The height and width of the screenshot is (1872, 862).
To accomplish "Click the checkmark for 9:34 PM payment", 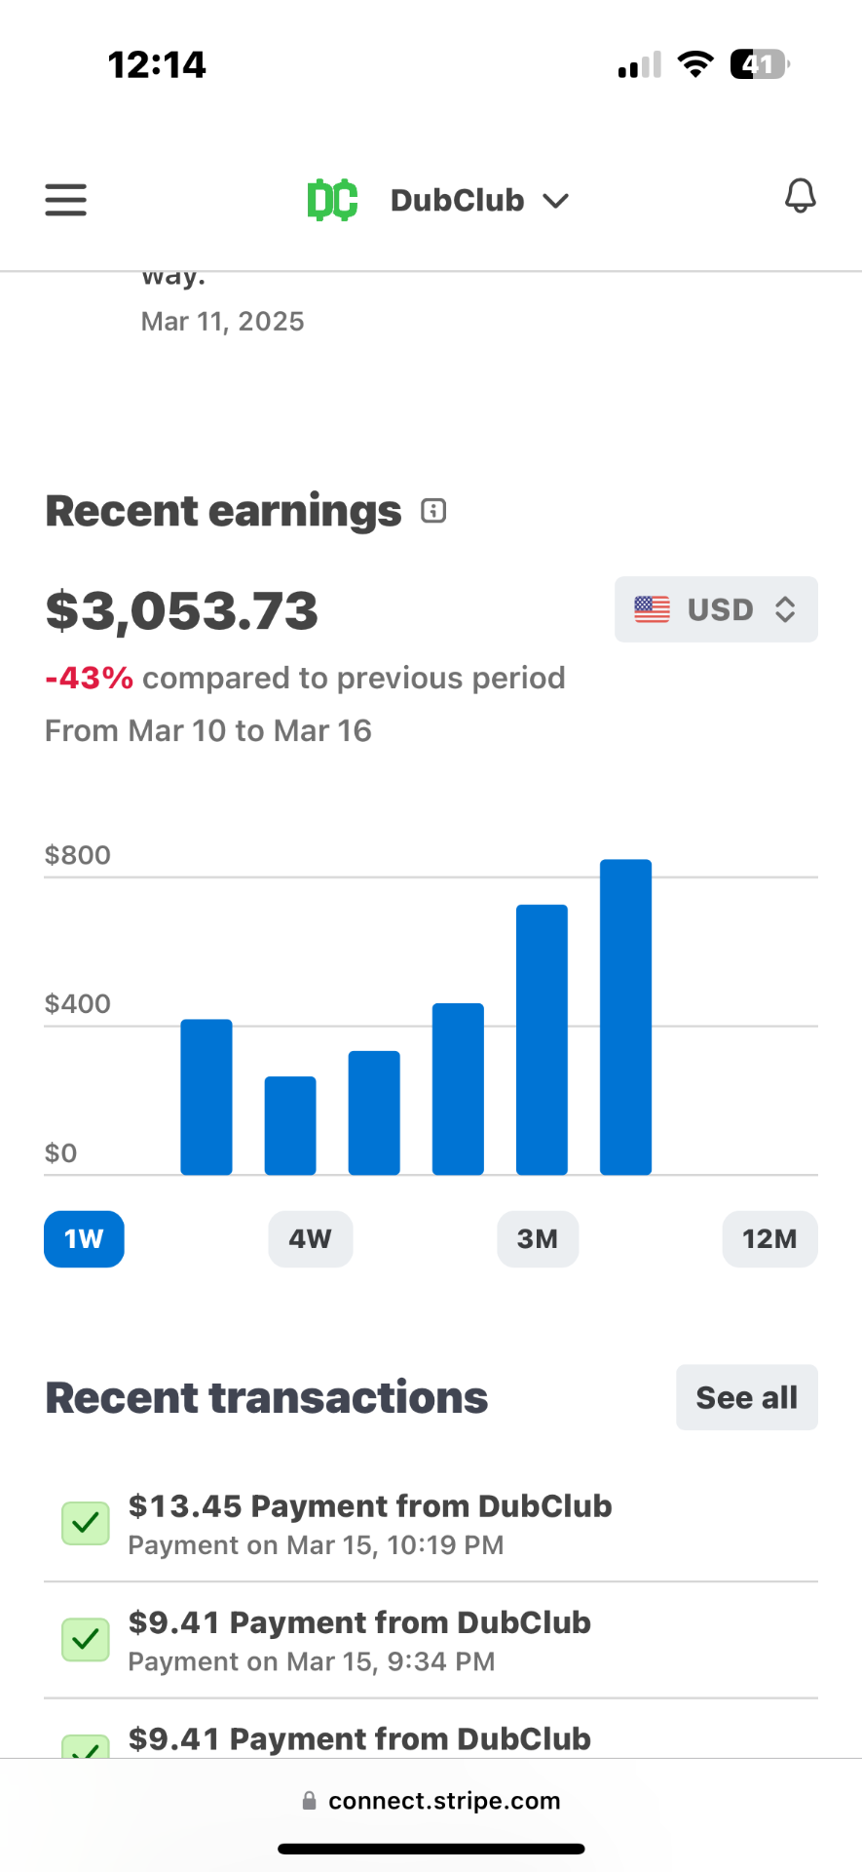I will point(86,1640).
